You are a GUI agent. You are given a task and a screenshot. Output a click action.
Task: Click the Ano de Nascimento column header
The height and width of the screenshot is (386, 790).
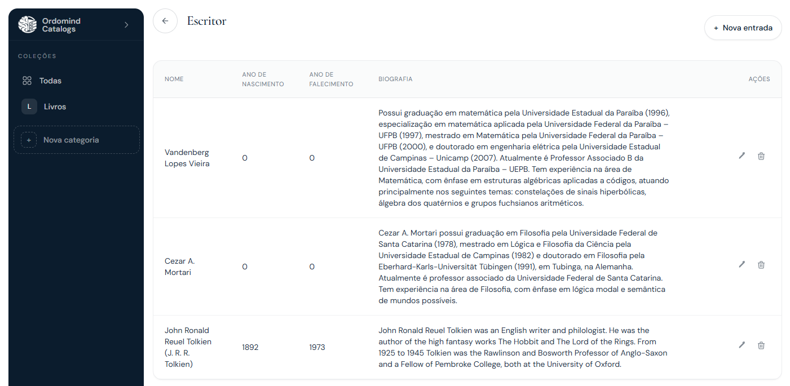pos(263,79)
